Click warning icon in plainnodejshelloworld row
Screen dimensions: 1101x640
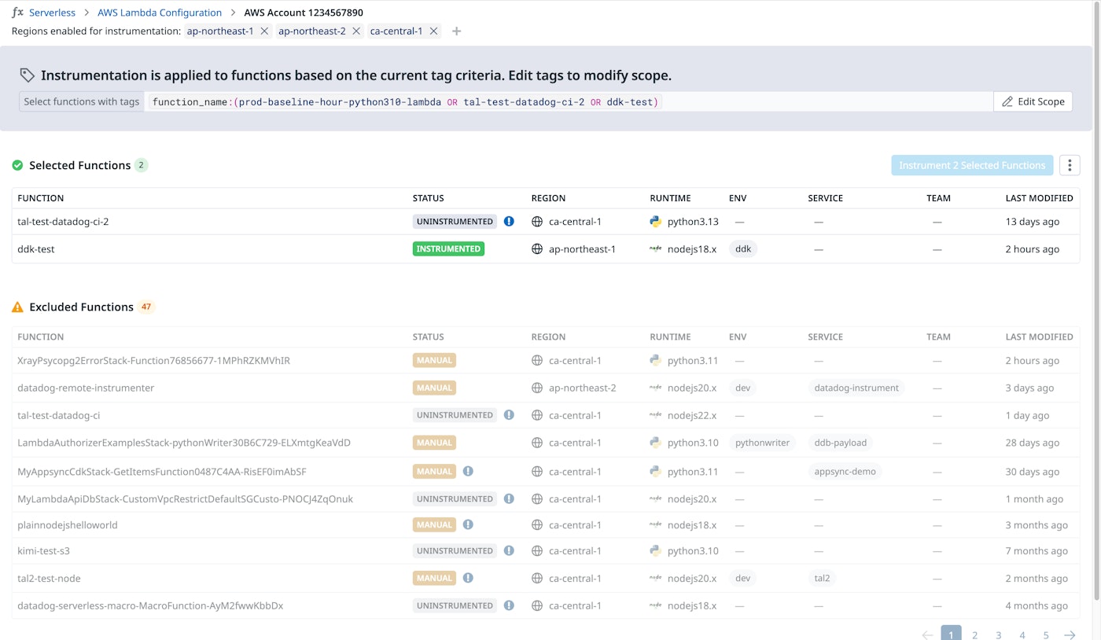(468, 525)
